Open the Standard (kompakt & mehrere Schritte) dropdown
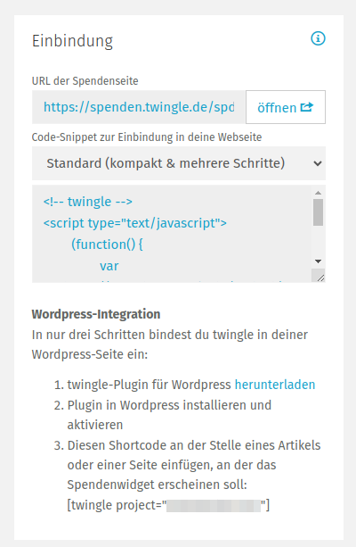356x547 pixels. (x=179, y=163)
